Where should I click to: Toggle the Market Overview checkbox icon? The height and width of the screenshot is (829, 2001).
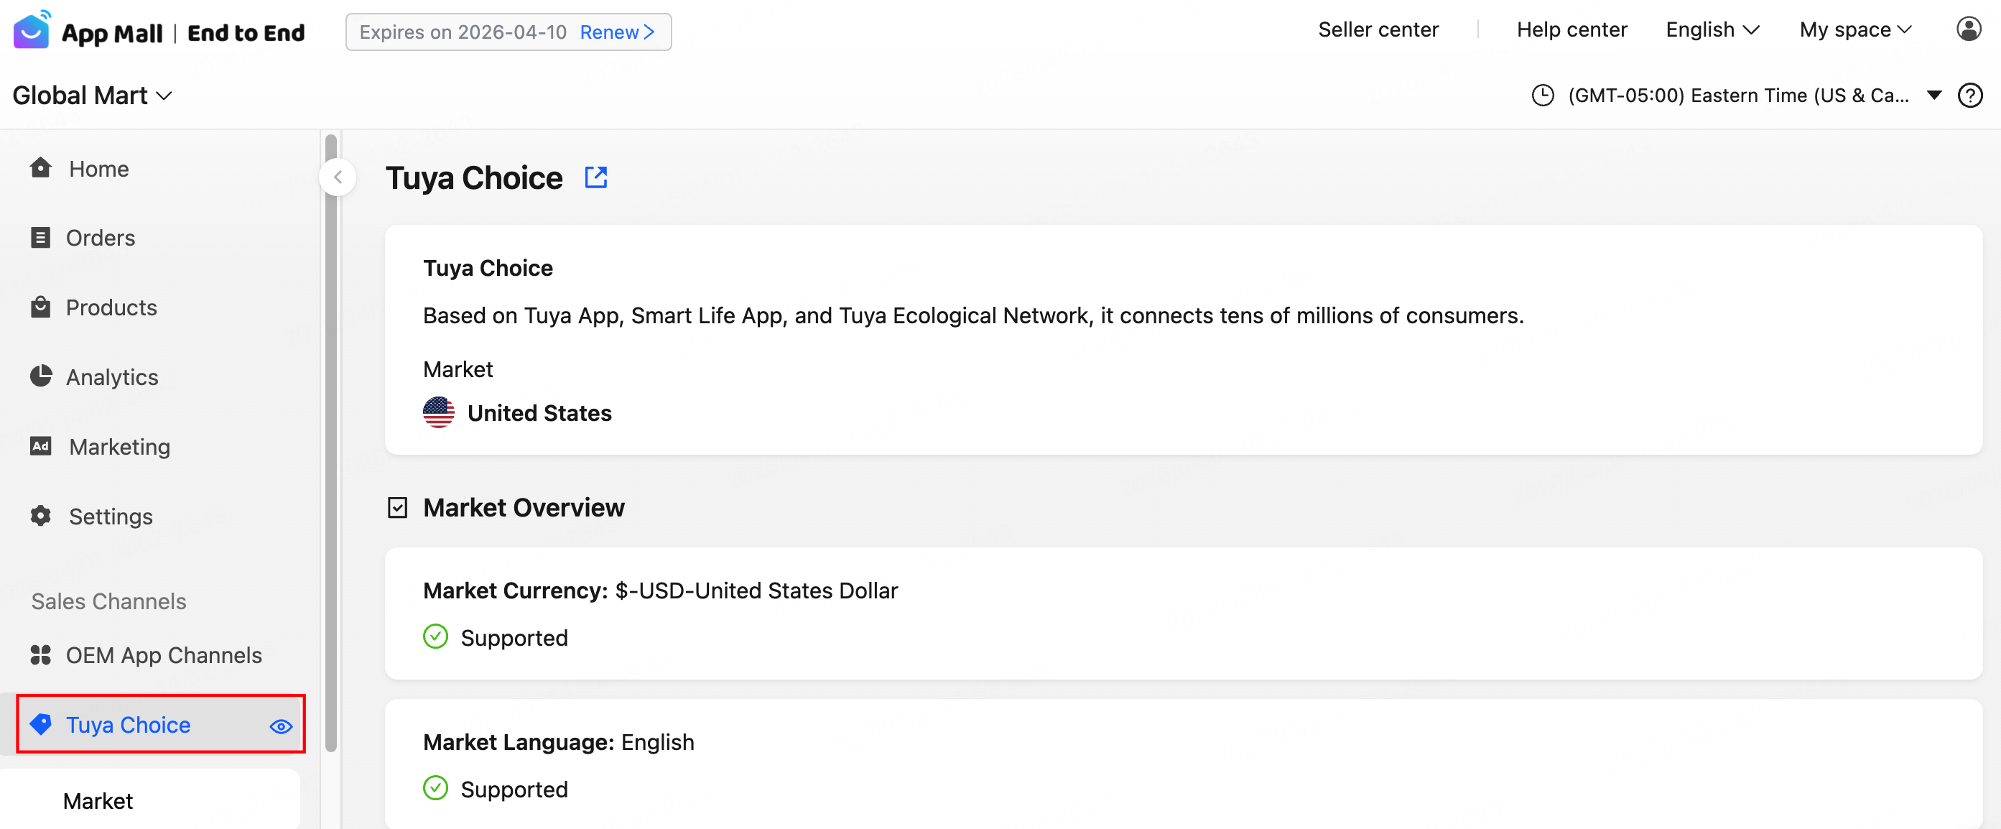pos(397,507)
